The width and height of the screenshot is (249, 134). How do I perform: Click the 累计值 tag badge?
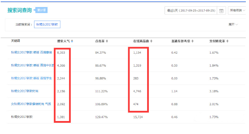[x=41, y=10]
